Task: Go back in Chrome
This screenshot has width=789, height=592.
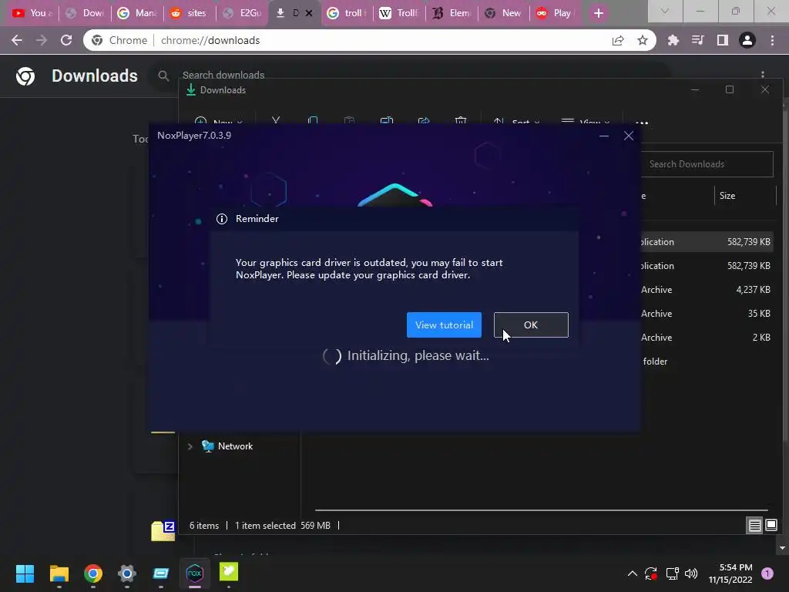Action: point(17,40)
